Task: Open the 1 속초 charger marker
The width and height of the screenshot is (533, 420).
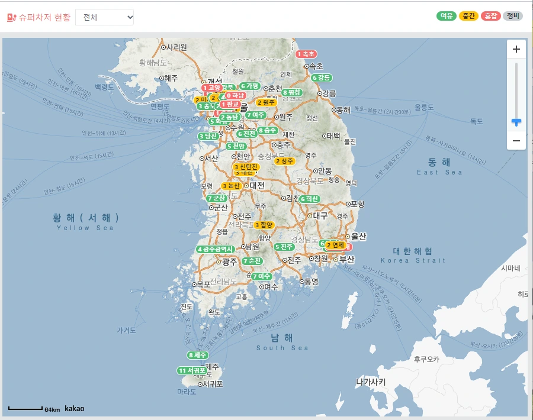Action: tap(306, 54)
